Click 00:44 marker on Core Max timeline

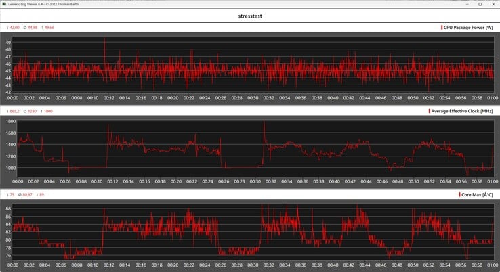tap(364, 265)
